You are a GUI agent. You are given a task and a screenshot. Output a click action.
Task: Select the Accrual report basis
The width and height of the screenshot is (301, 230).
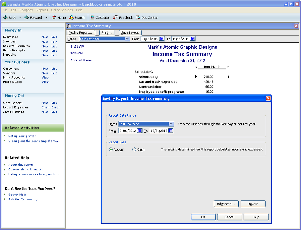pos(111,149)
